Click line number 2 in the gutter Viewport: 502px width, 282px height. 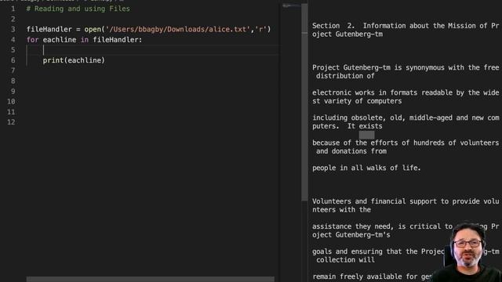coord(13,19)
